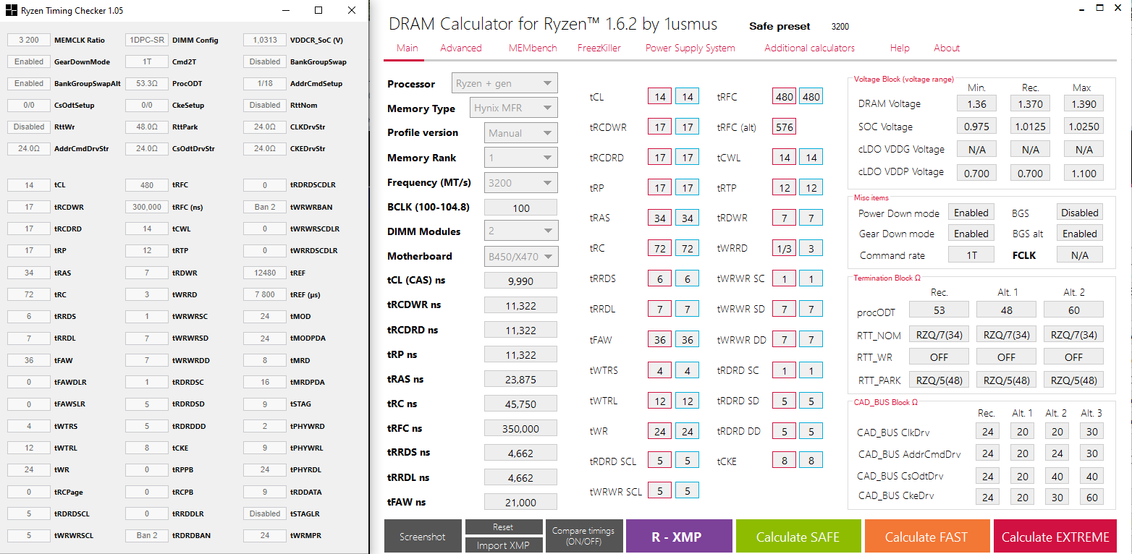Go to the MEMbench tab

(x=533, y=48)
